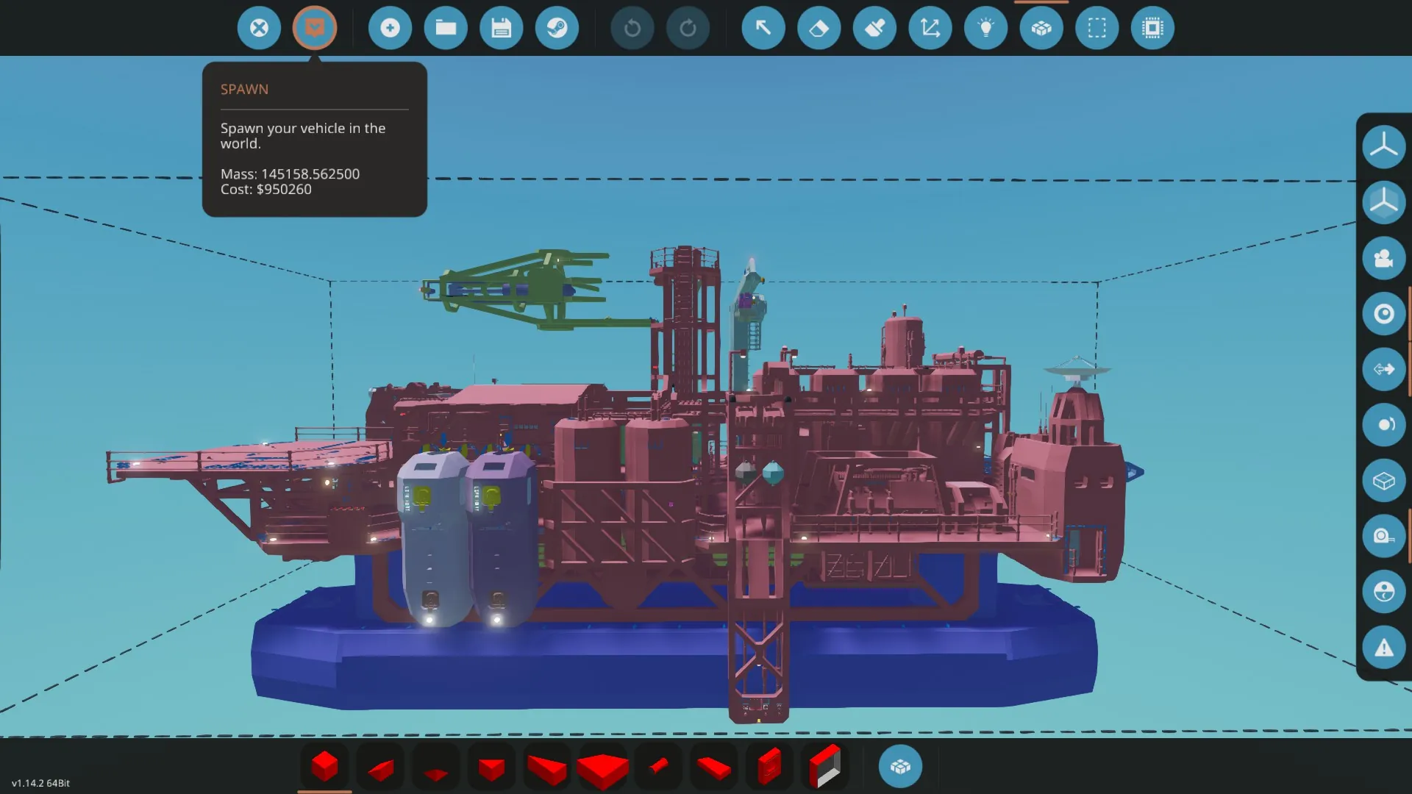Select the lightbulb logic tool
Image resolution: width=1412 pixels, height=794 pixels.
[x=985, y=28]
